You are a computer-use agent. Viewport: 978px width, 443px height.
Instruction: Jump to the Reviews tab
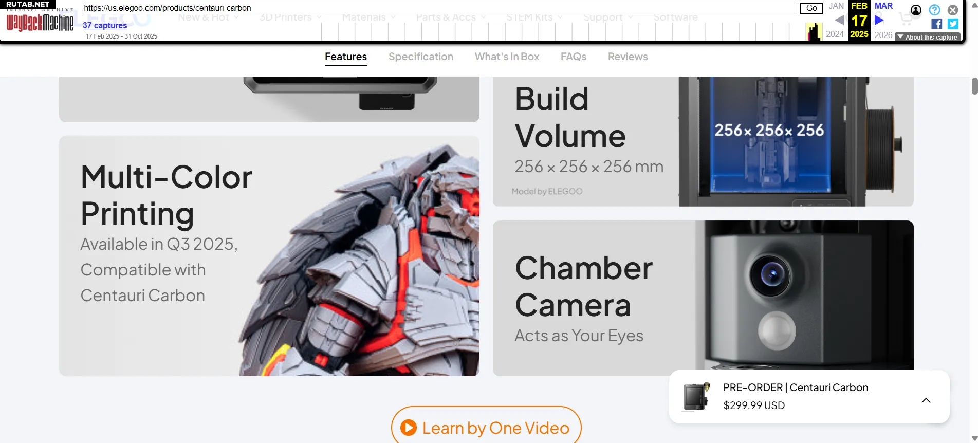(x=628, y=57)
